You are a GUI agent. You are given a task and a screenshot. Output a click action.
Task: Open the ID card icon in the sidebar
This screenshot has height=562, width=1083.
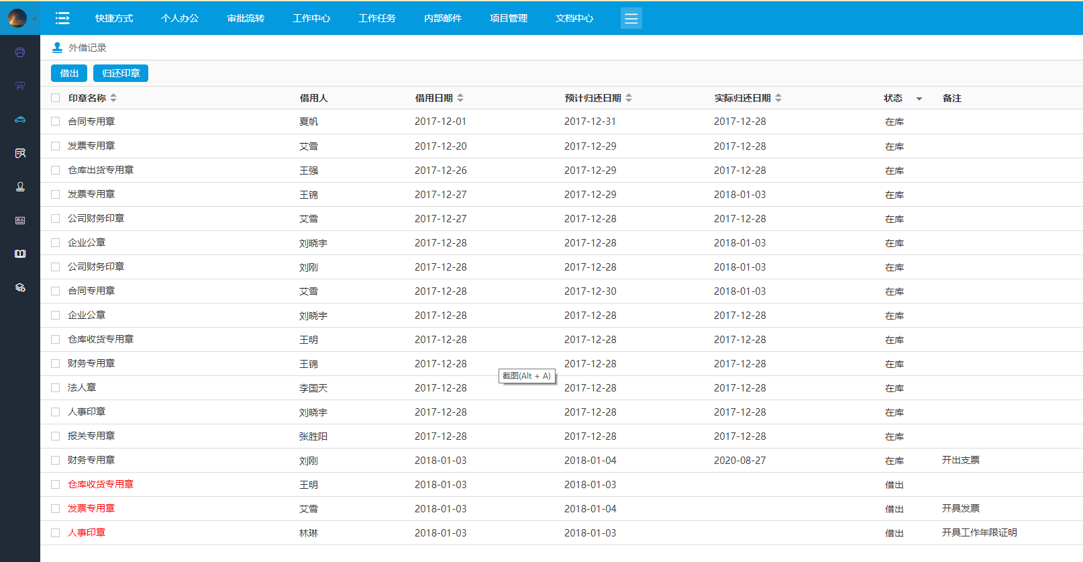(20, 220)
